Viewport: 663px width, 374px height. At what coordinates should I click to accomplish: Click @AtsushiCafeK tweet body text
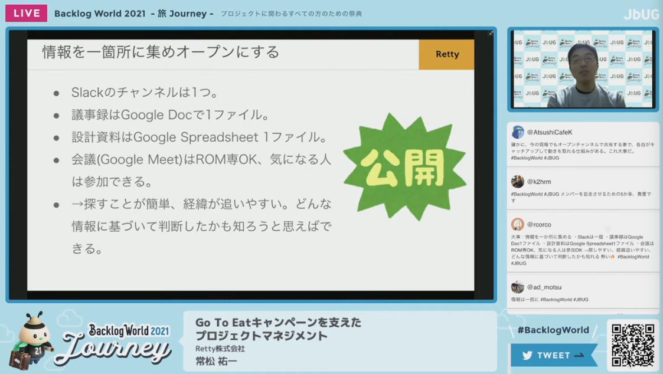583,151
